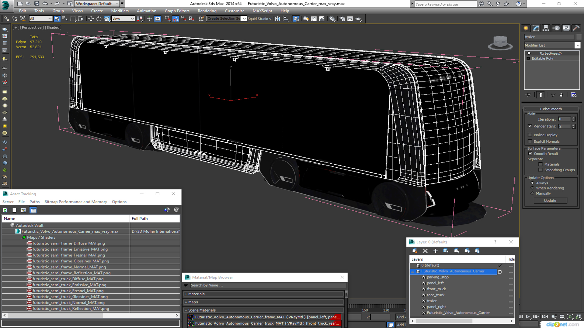Image resolution: width=584 pixels, height=328 pixels.
Task: Open the Utilities hammer tab
Action: (576, 28)
